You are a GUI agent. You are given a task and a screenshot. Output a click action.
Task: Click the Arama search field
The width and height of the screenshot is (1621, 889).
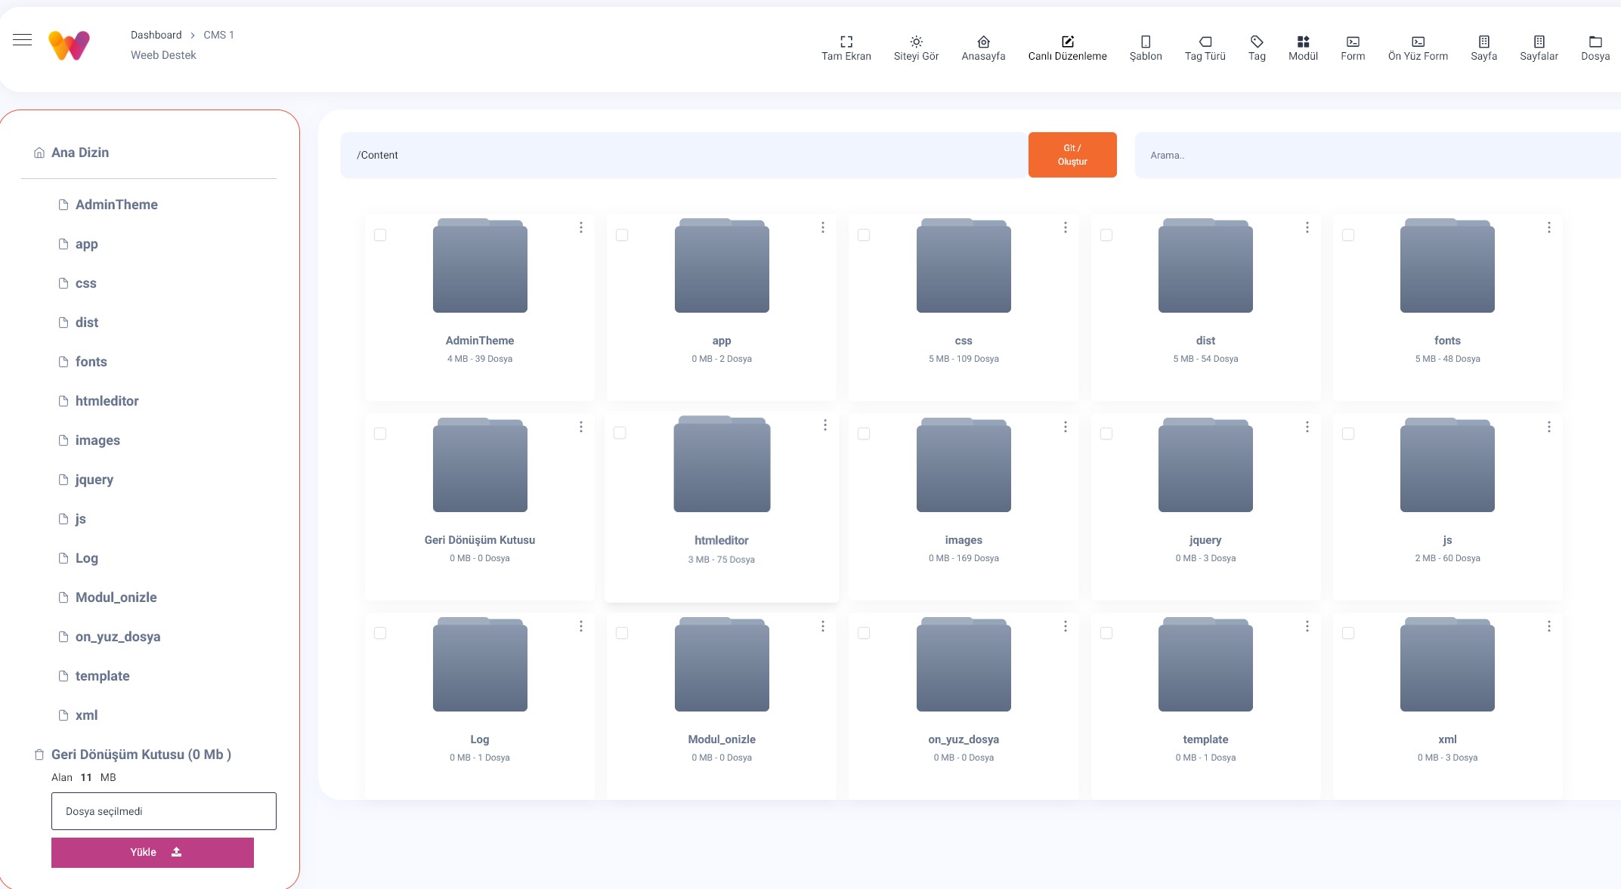(x=1375, y=155)
